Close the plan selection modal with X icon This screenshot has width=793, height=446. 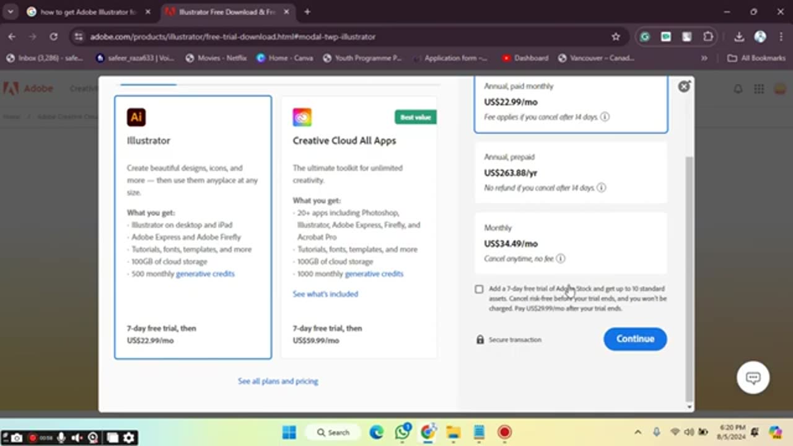(684, 87)
